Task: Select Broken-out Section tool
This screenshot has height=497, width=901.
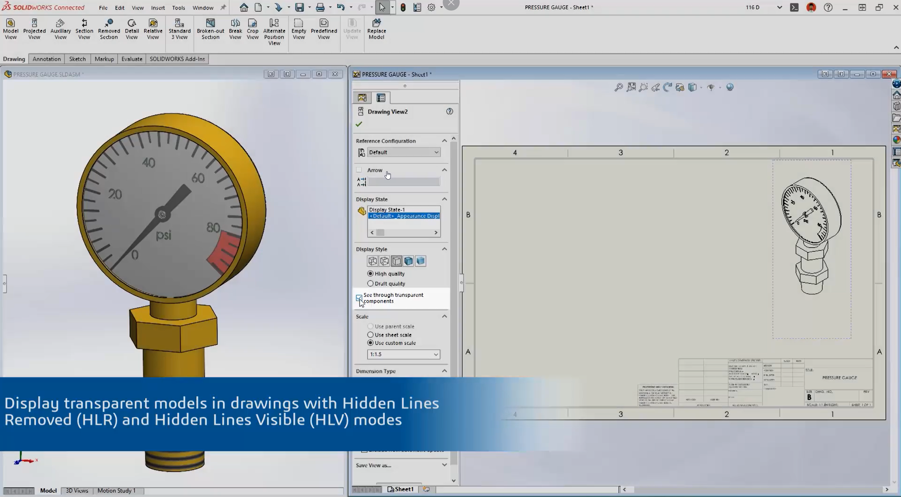Action: pos(210,29)
